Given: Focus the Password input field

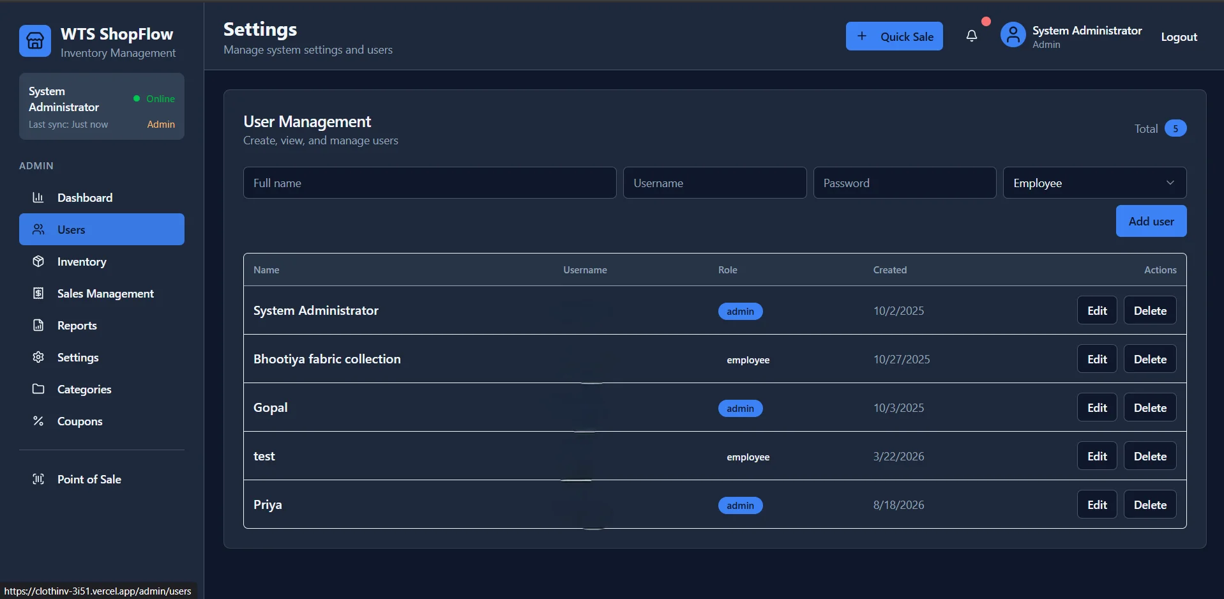Looking at the screenshot, I should click(x=904, y=183).
